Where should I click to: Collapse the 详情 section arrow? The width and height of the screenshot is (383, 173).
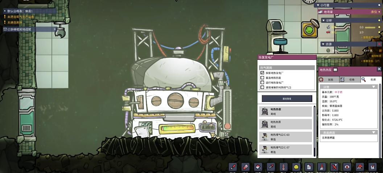pos(374,87)
